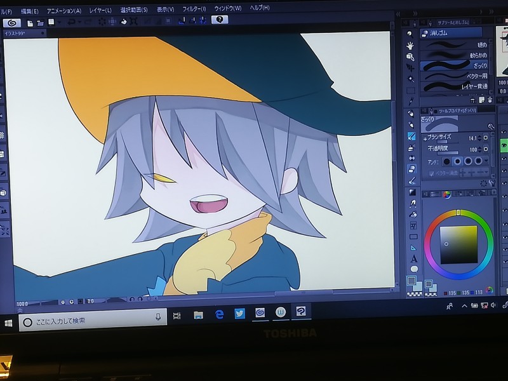
Task: Select the Ruler tool
Action: (414, 248)
